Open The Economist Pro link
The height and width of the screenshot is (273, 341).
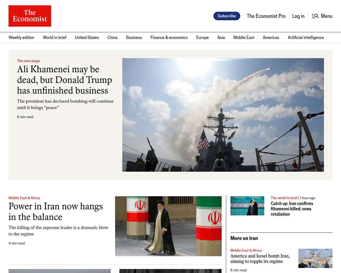[266, 16]
